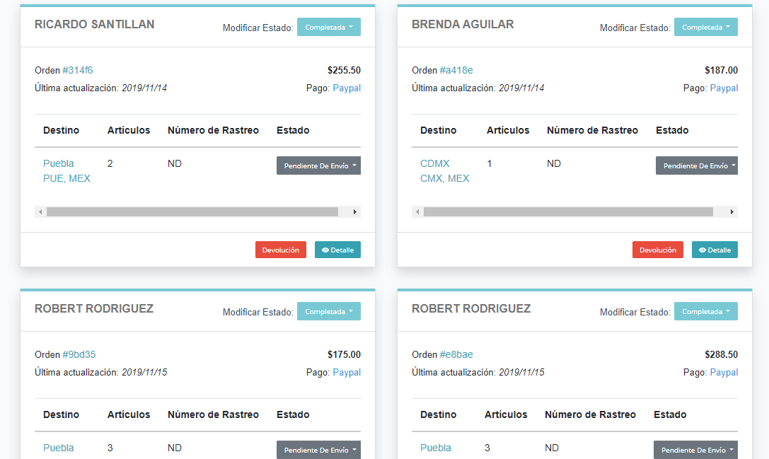Click Detalle eye button on Brenda Aguilar's order
The width and height of the screenshot is (769, 459).
tap(715, 250)
